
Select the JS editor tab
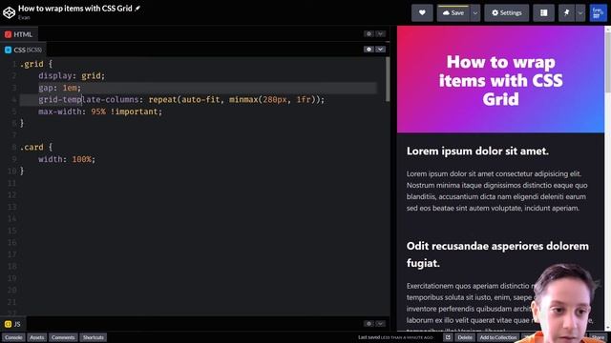pyautogui.click(x=12, y=324)
